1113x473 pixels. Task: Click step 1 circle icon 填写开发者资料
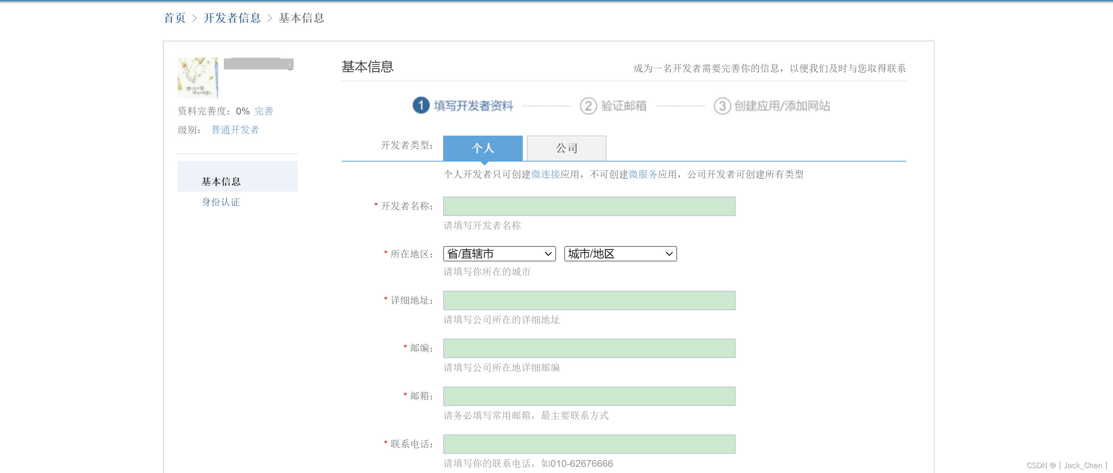coord(421,106)
